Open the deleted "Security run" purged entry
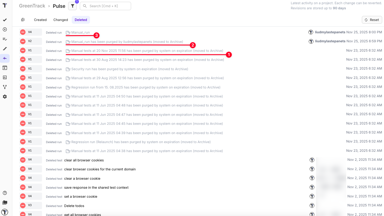The height and width of the screenshot is (216, 384). (x=129, y=69)
